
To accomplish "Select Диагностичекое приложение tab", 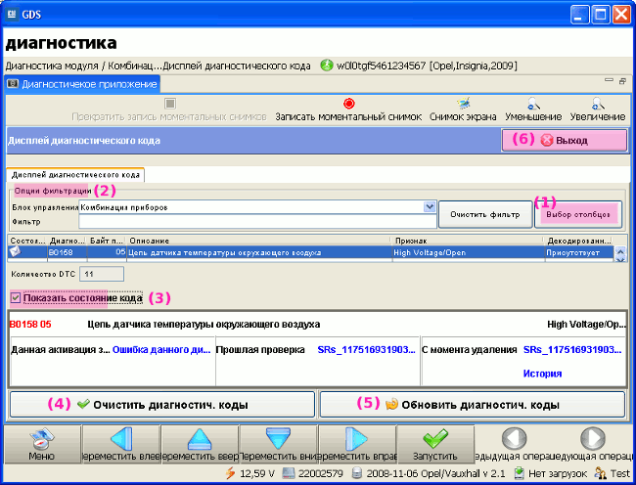I will (x=82, y=84).
